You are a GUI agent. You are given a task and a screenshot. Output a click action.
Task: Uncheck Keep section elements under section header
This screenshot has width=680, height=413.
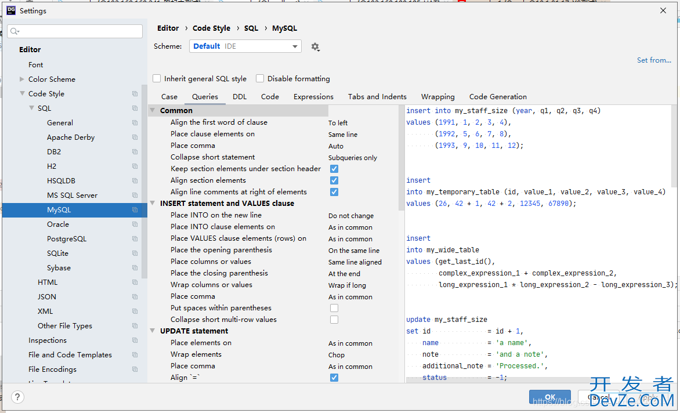click(334, 169)
